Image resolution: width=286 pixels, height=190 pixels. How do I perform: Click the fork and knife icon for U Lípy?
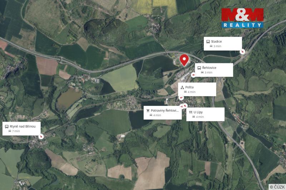point(191,112)
